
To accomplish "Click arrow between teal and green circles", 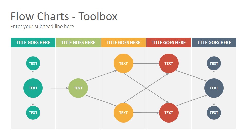I will pos(56,88).
